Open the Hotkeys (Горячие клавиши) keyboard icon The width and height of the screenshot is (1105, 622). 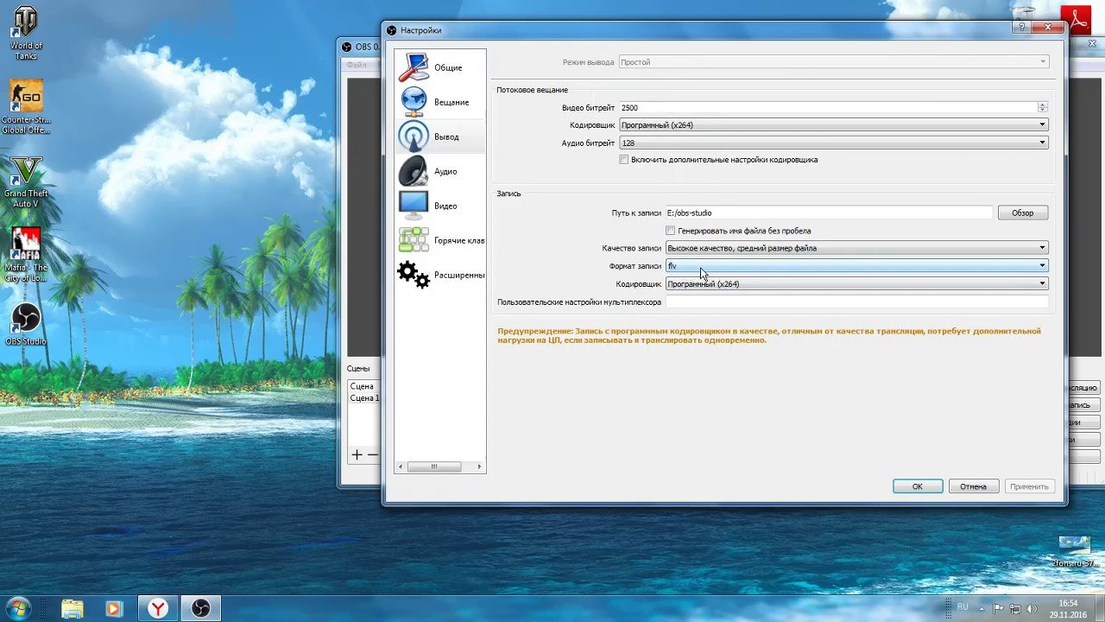414,240
